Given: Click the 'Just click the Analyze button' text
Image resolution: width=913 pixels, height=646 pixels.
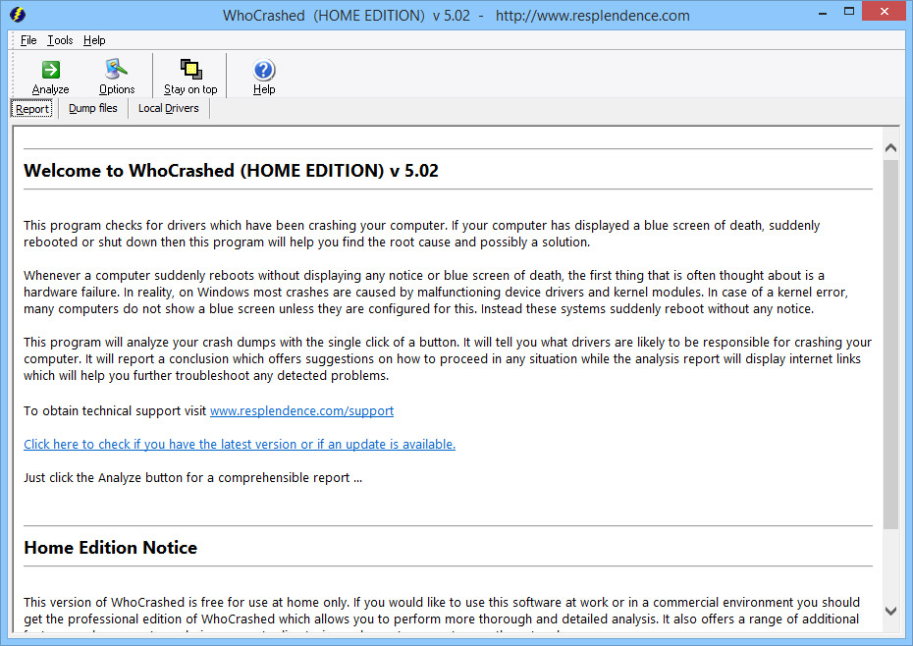Looking at the screenshot, I should (192, 478).
